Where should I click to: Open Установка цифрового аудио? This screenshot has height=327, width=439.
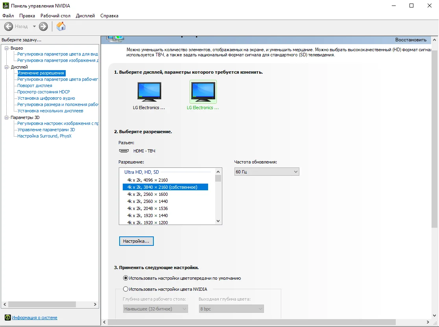(46, 98)
